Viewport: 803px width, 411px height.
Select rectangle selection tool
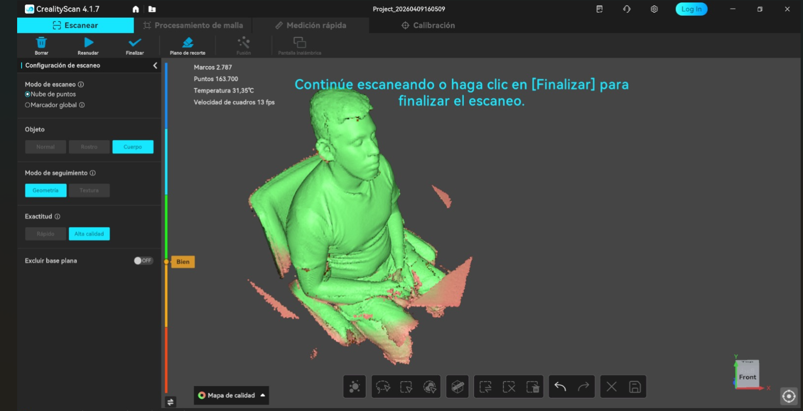406,387
